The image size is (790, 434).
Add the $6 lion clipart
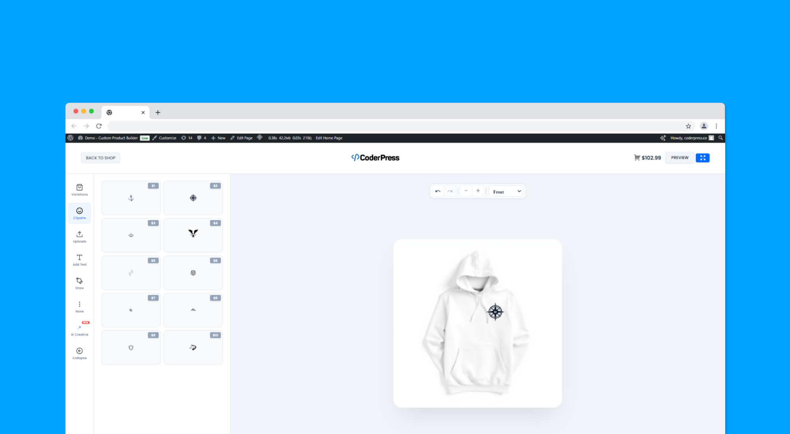pos(193,273)
